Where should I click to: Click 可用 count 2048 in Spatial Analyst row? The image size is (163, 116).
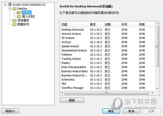[142, 46]
